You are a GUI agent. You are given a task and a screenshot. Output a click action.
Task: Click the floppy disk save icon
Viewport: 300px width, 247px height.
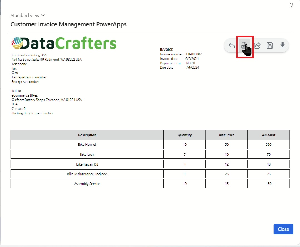click(x=270, y=45)
